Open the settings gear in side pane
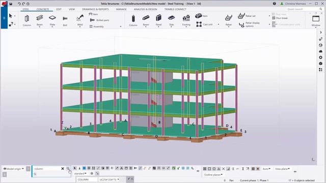 point(320,57)
